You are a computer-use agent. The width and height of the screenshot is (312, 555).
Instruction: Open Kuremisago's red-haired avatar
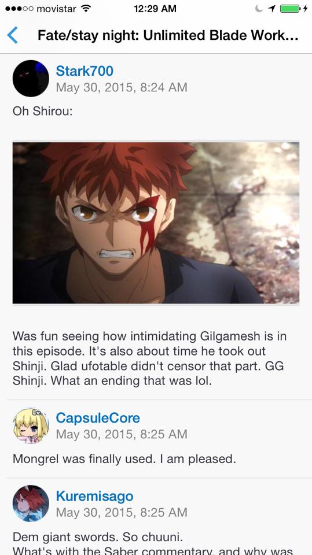tap(31, 504)
